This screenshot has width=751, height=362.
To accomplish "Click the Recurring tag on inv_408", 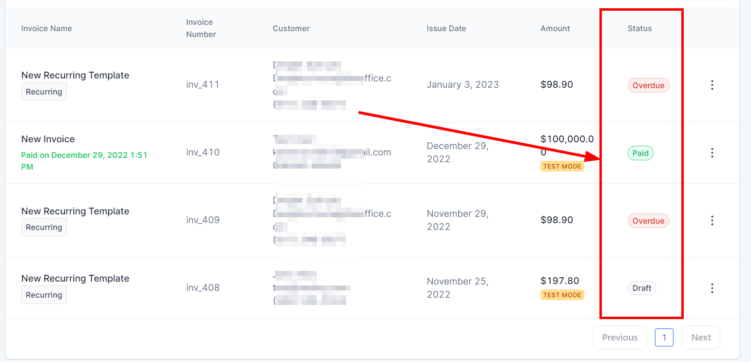I will [44, 295].
